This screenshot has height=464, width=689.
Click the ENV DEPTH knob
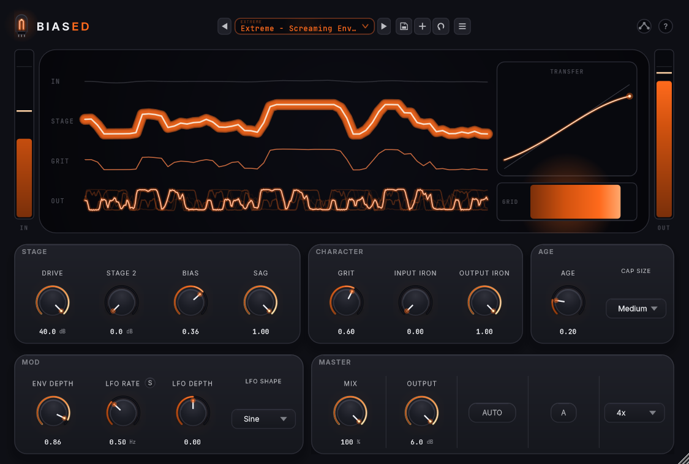pos(53,412)
